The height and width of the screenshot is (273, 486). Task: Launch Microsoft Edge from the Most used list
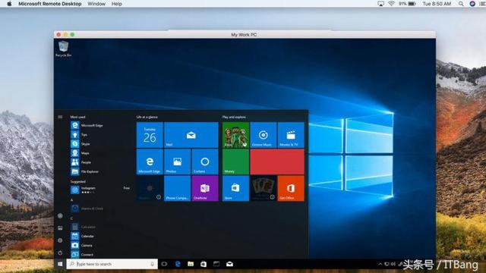click(87, 125)
